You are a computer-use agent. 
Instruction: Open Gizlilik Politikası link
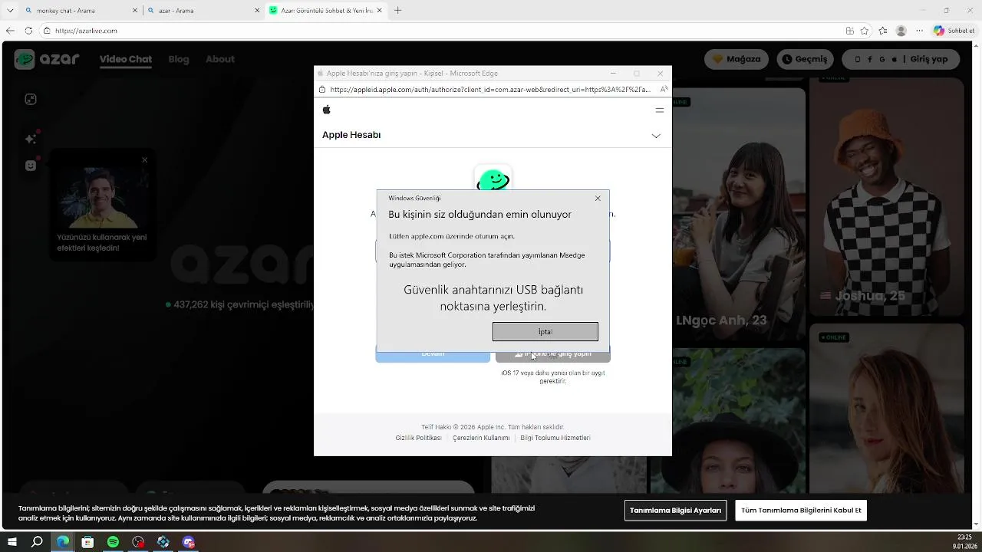tap(418, 438)
